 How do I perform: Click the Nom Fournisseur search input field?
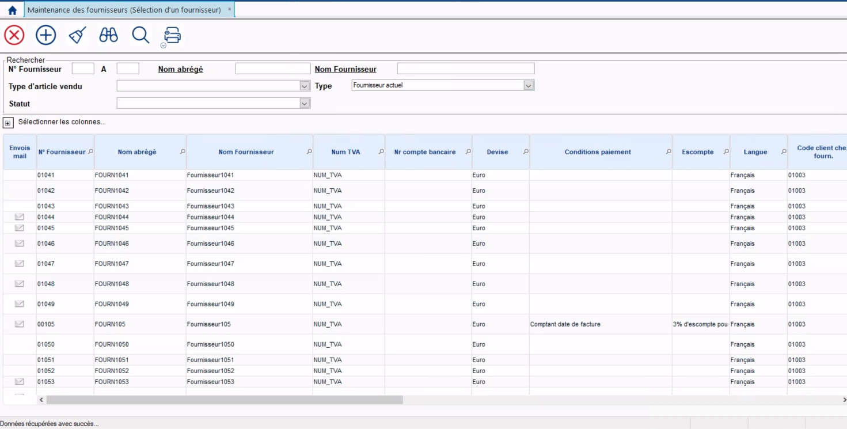pyautogui.click(x=465, y=69)
